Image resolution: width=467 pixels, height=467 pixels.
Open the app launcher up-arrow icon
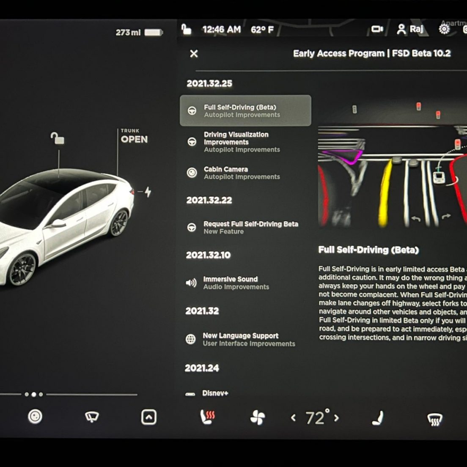[x=149, y=417]
